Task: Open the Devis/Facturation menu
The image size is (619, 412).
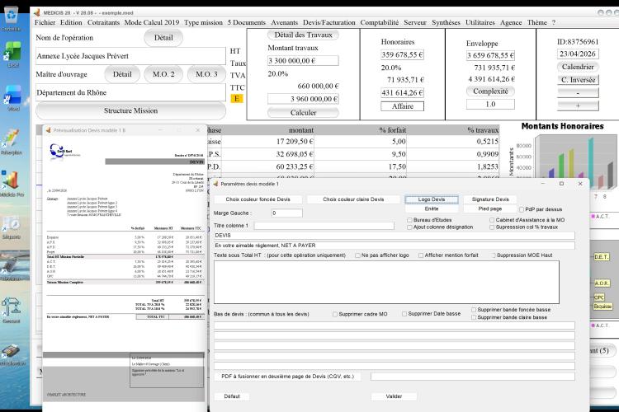Action: [x=328, y=22]
